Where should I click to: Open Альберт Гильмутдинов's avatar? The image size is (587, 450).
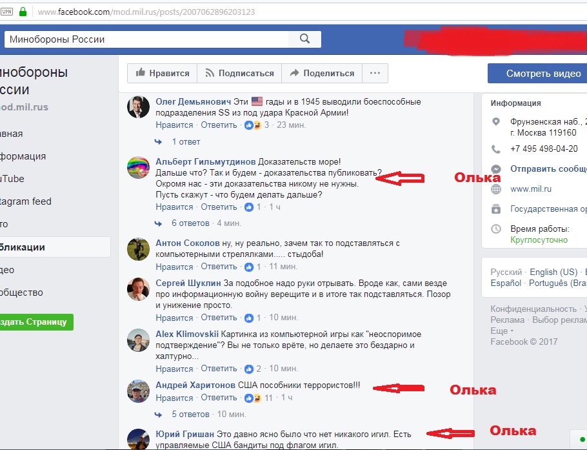click(138, 167)
